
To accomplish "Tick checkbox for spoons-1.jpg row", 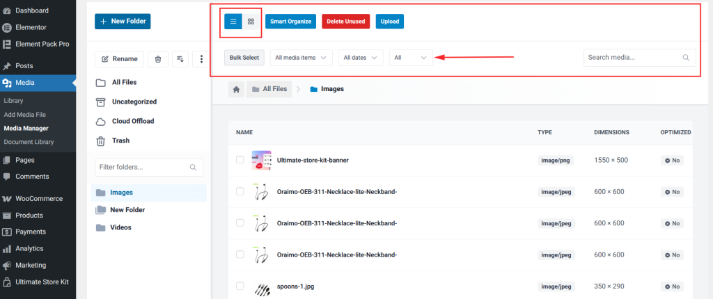I will (240, 286).
